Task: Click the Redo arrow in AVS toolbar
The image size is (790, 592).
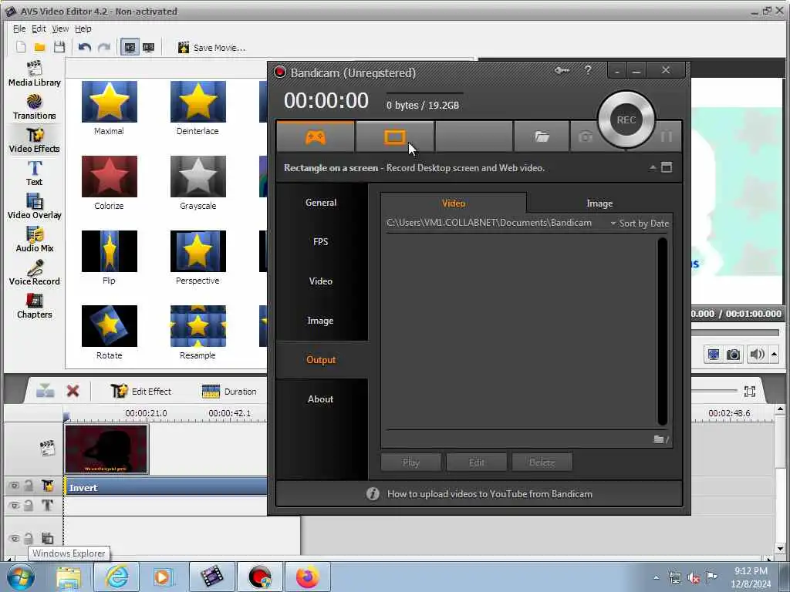Action: [104, 47]
